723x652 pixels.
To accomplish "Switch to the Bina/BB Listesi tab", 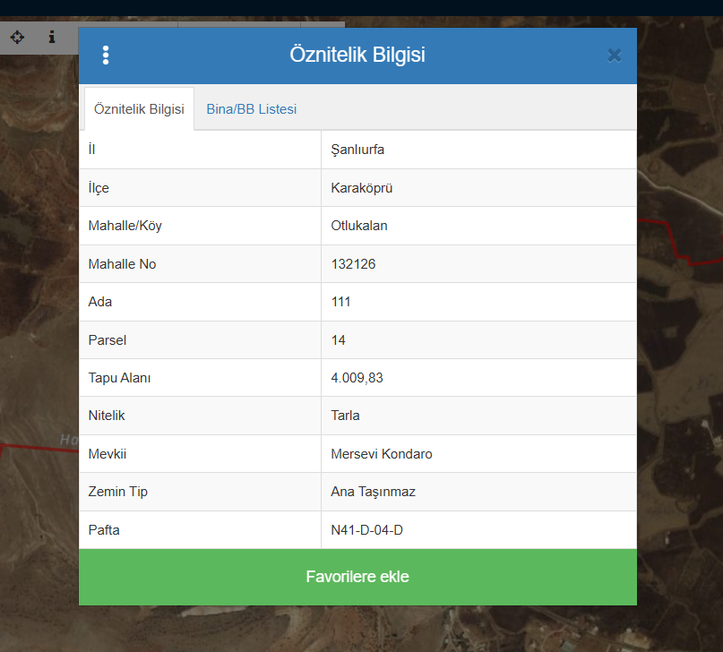I will tap(251, 109).
